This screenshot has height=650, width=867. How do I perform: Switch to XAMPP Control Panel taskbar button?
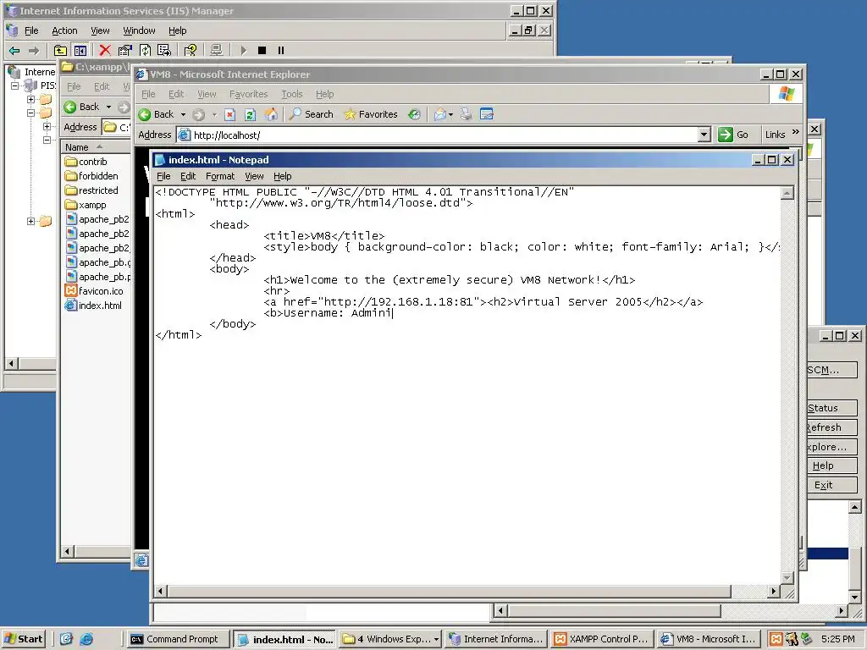(x=602, y=639)
